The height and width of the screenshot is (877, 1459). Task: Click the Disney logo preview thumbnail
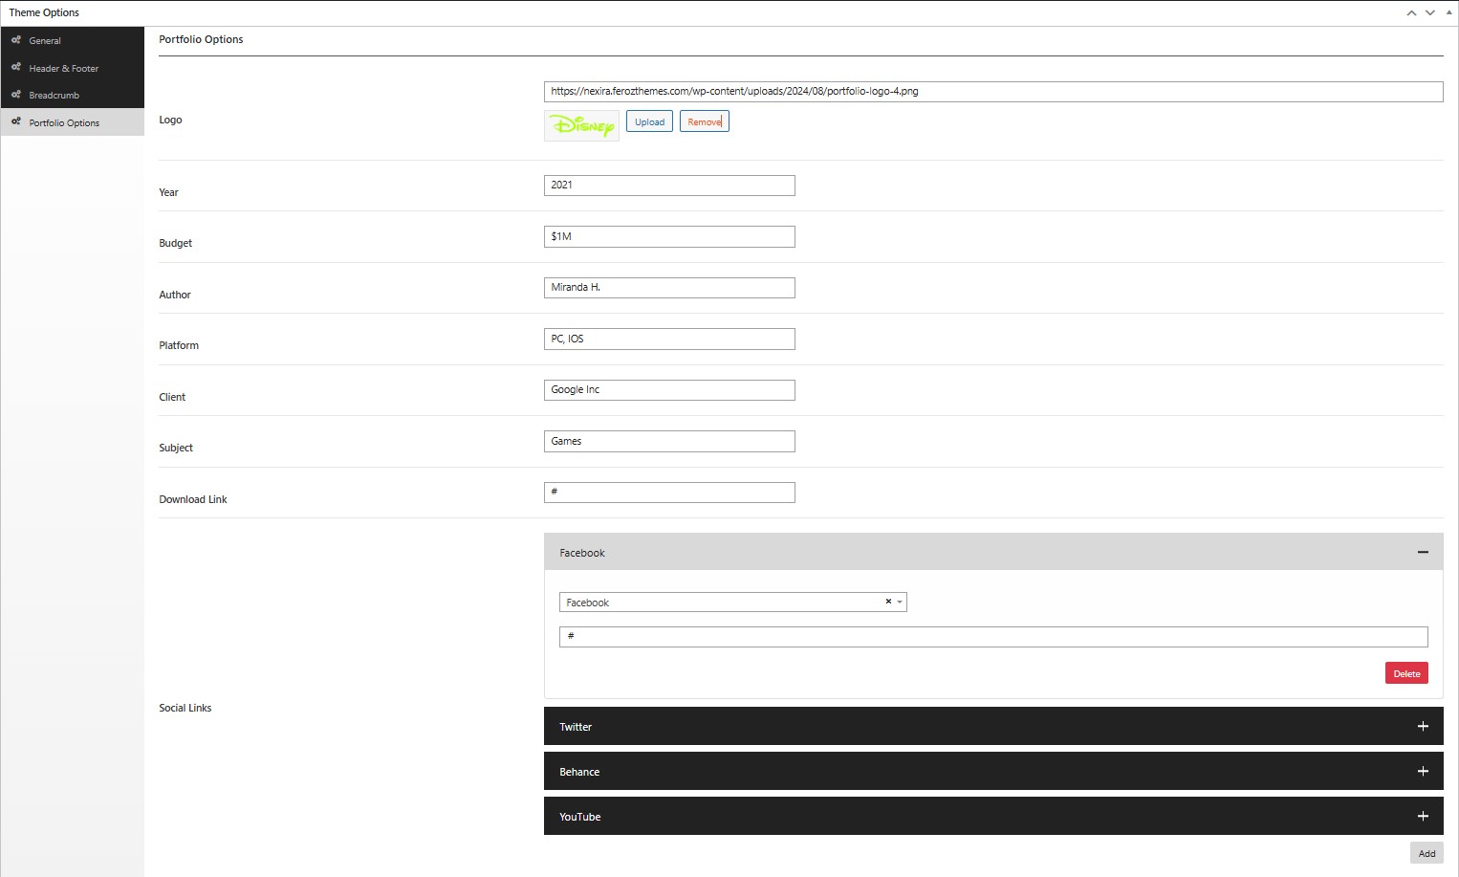pos(581,125)
